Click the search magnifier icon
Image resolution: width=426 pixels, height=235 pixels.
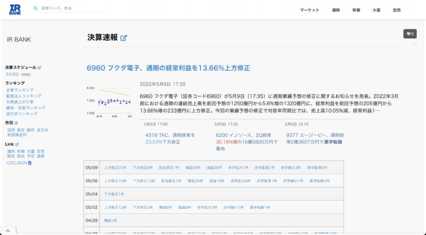pos(35,9)
